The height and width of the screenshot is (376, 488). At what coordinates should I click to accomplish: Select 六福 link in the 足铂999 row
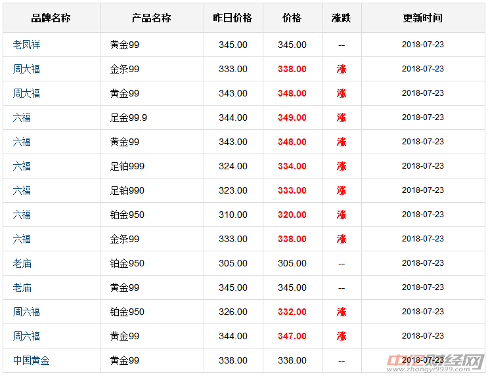(22, 166)
